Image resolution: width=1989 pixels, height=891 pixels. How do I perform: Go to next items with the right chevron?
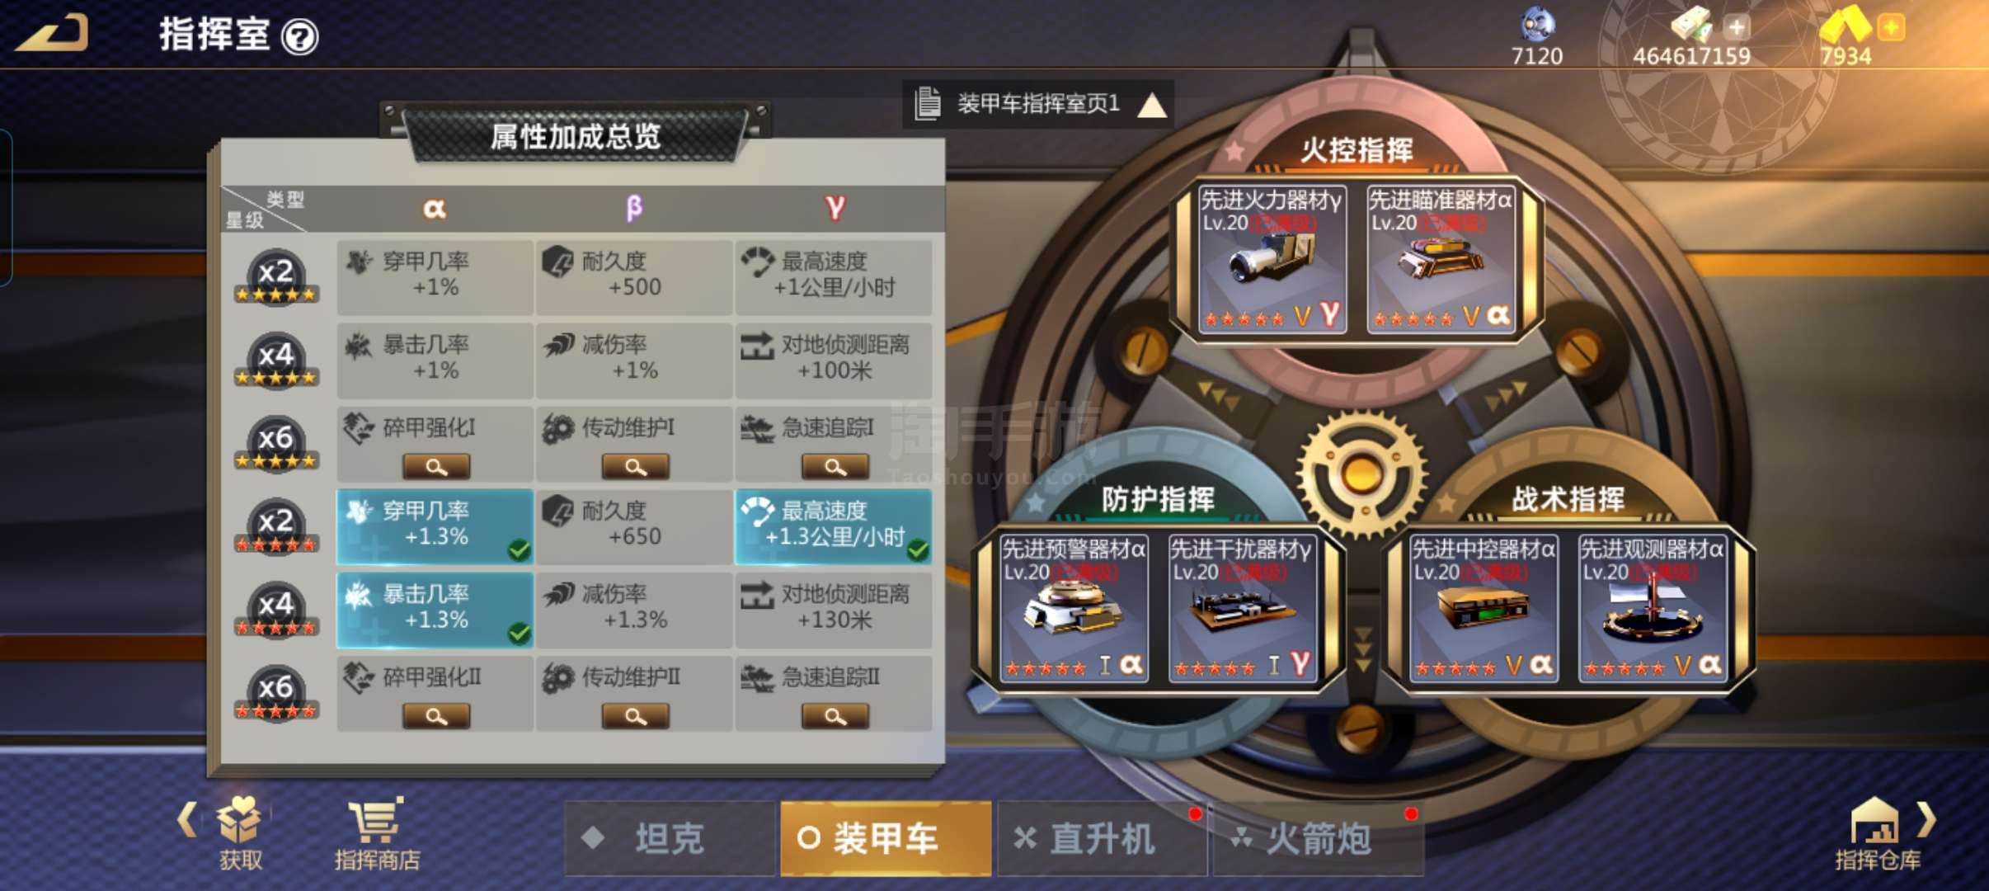(1926, 820)
